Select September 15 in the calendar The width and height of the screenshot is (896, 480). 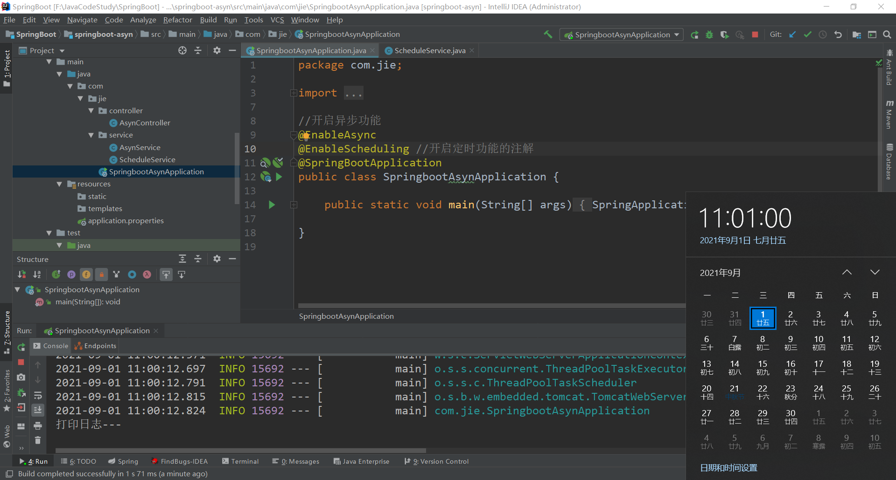[x=763, y=367]
